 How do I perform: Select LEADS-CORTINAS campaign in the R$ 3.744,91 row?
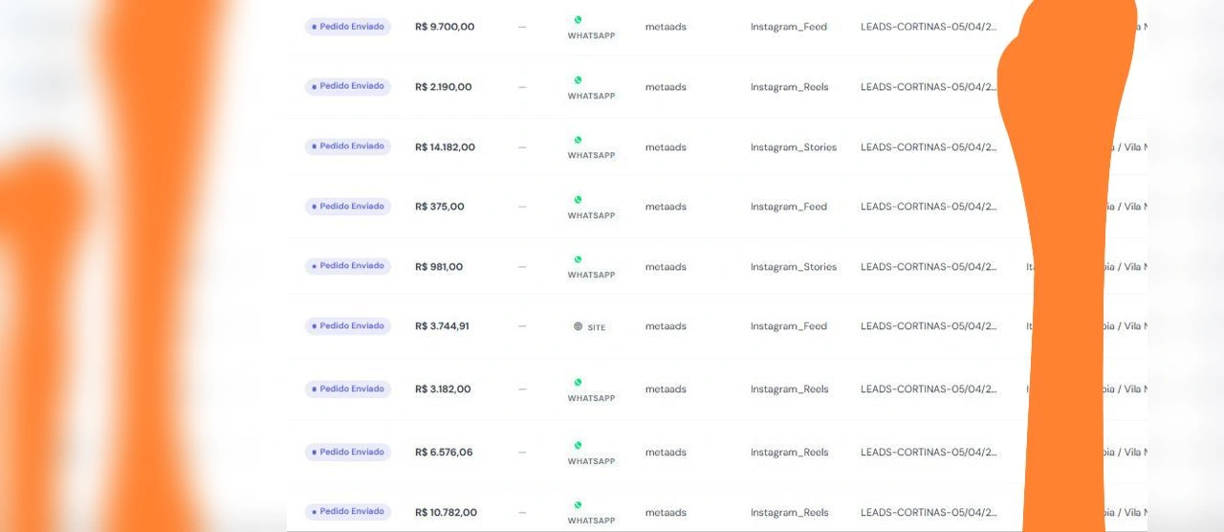click(929, 326)
